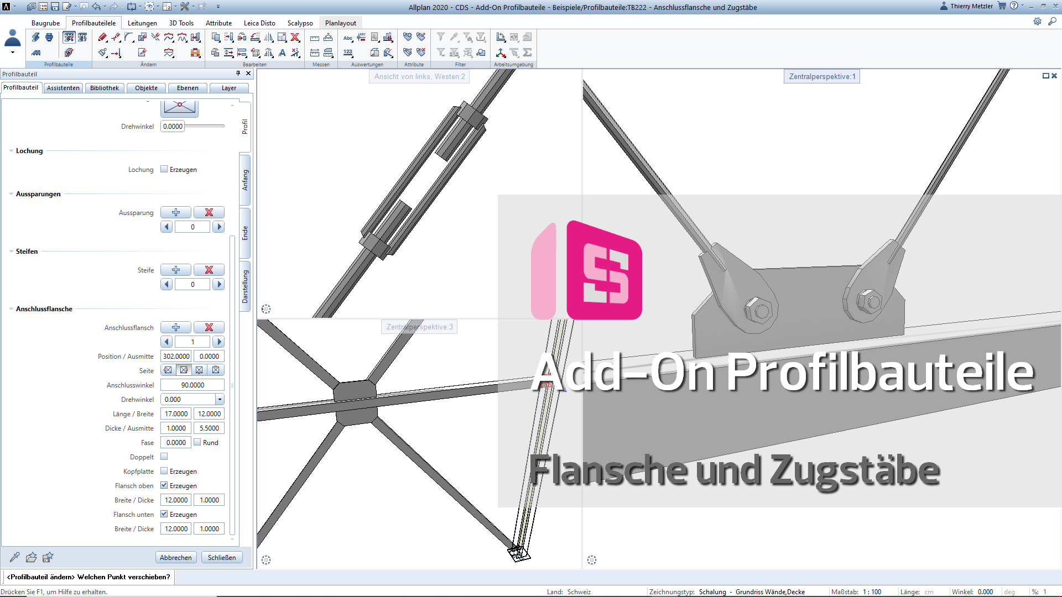Click the red eraser icon in Ändern
Viewport: 1062px width, 597px height.
coord(102,38)
